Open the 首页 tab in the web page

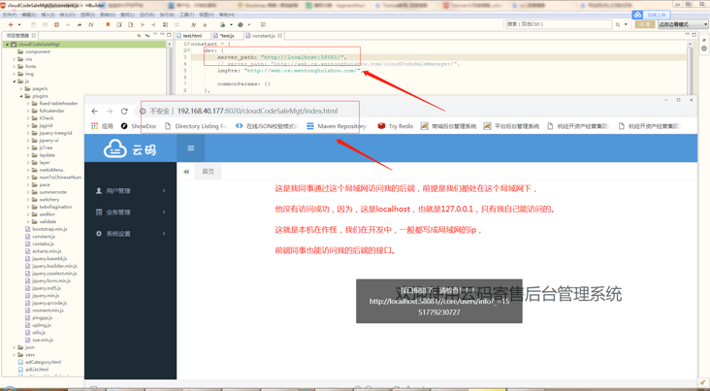pyautogui.click(x=208, y=172)
